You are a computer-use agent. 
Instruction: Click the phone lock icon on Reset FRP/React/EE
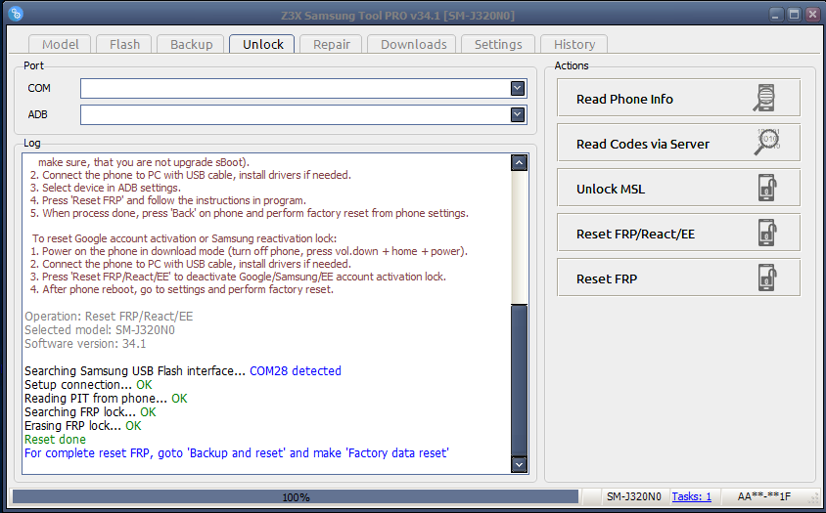tap(768, 233)
